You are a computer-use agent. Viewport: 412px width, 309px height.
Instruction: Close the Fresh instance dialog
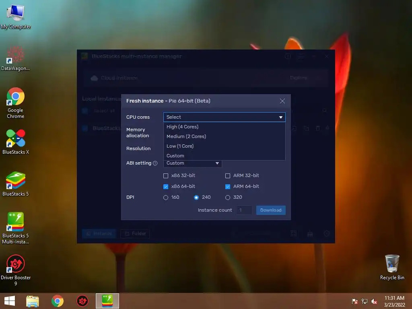tap(282, 101)
